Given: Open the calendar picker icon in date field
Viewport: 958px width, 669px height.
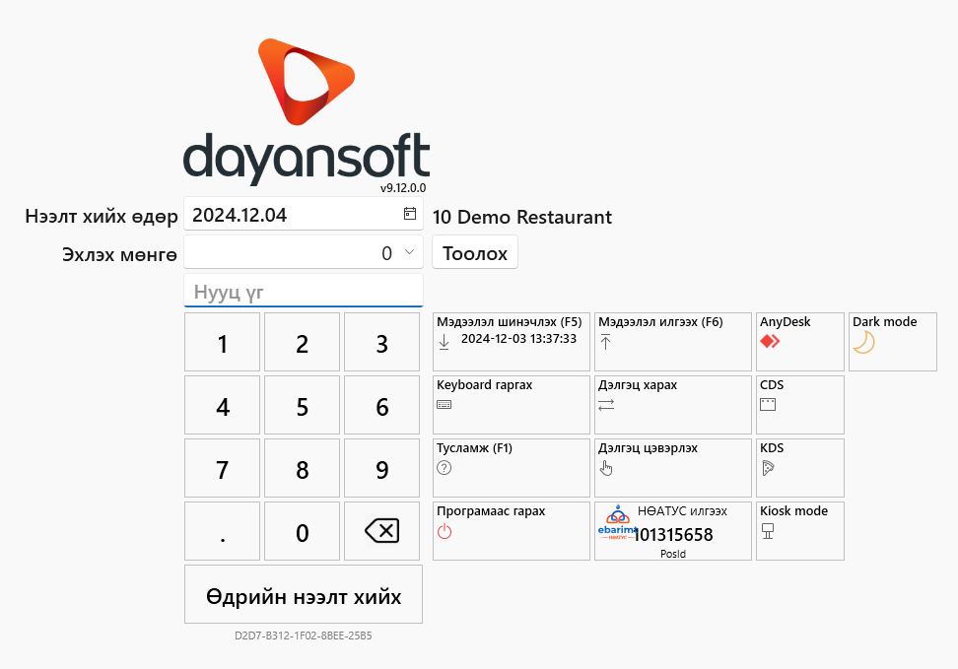Looking at the screenshot, I should click(410, 214).
